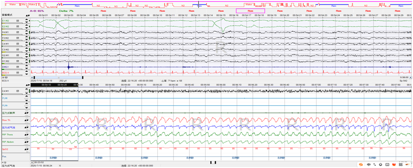The width and height of the screenshot is (413, 168).
Task: Open Sogou toolbox grid icon
Action: point(401,165)
